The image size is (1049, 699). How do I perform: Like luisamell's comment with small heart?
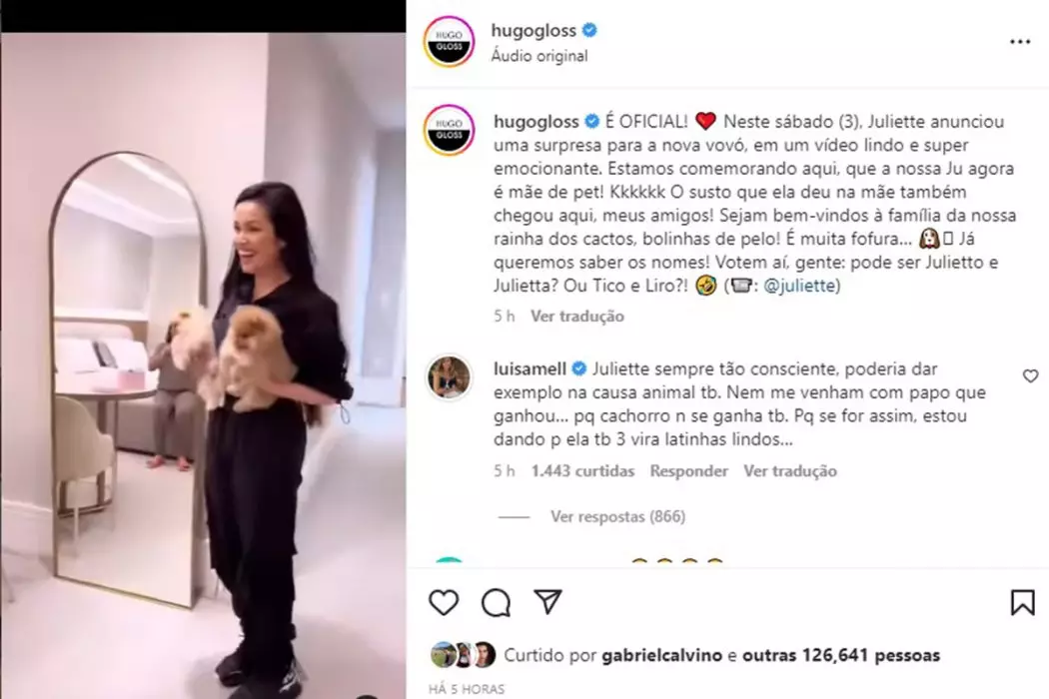point(1030,376)
